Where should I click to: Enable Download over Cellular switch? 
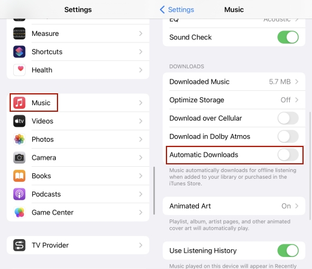pyautogui.click(x=288, y=118)
